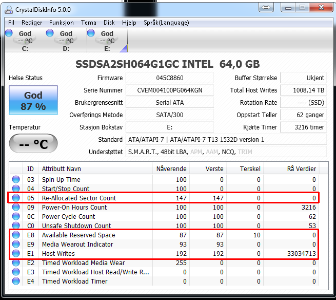Click the God 87 % health status button
The width and height of the screenshot is (336, 300).
pos(33,100)
